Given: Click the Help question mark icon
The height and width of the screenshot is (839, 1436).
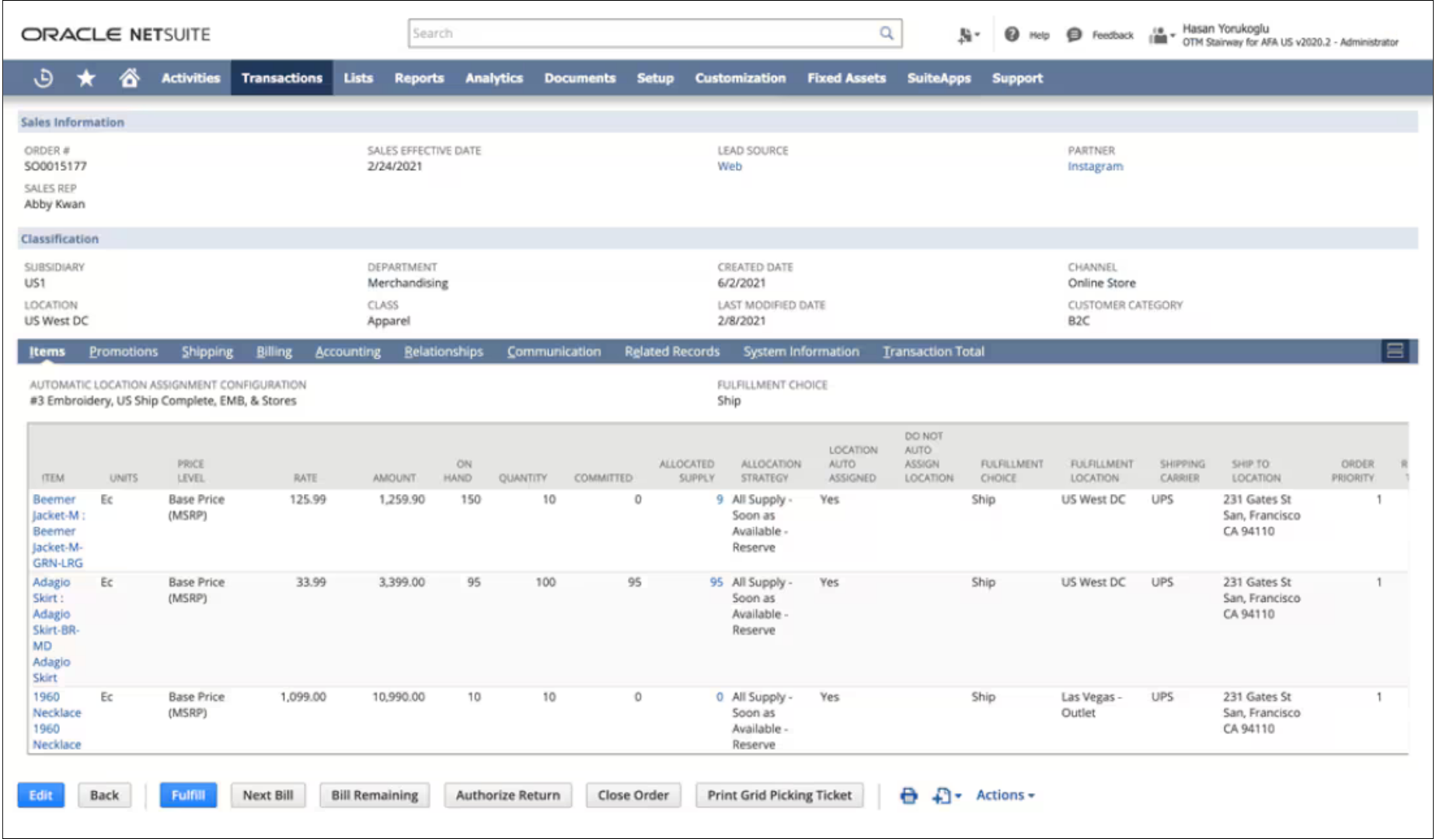Looking at the screenshot, I should tap(1012, 34).
